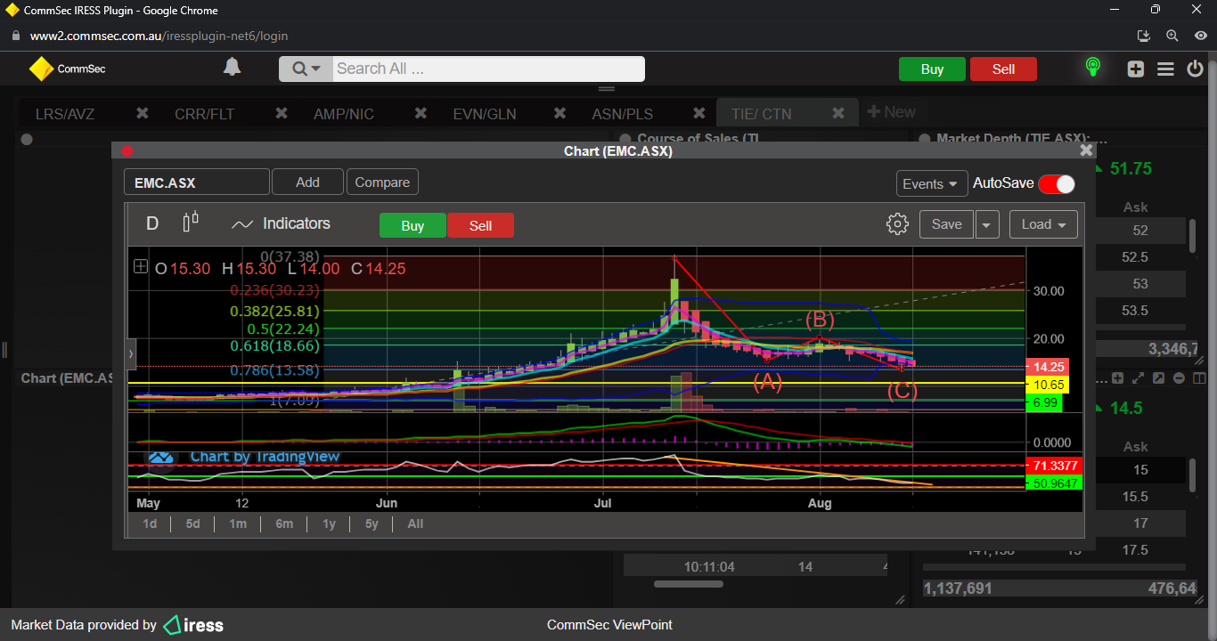Close the Chart (EMC.ASX) popup window
This screenshot has width=1217, height=641.
pyautogui.click(x=1086, y=150)
